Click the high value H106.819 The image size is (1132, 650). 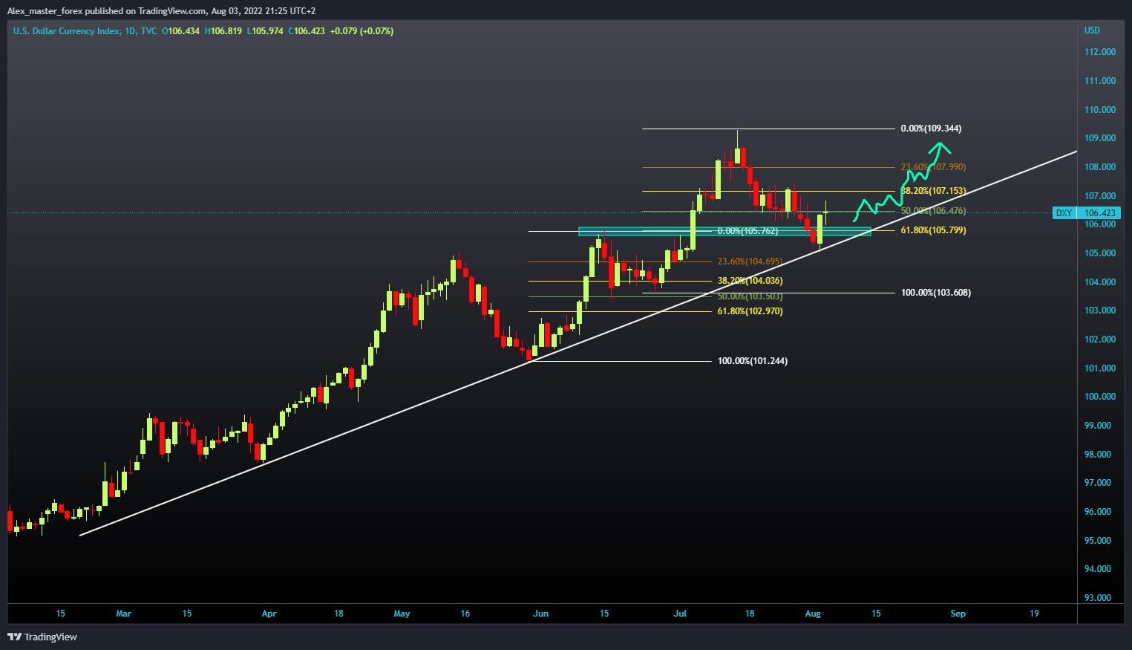(x=223, y=31)
